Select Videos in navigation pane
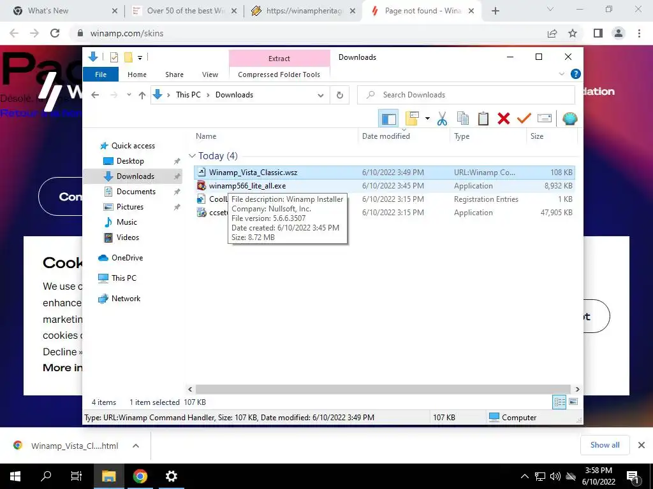653x489 pixels. click(128, 237)
